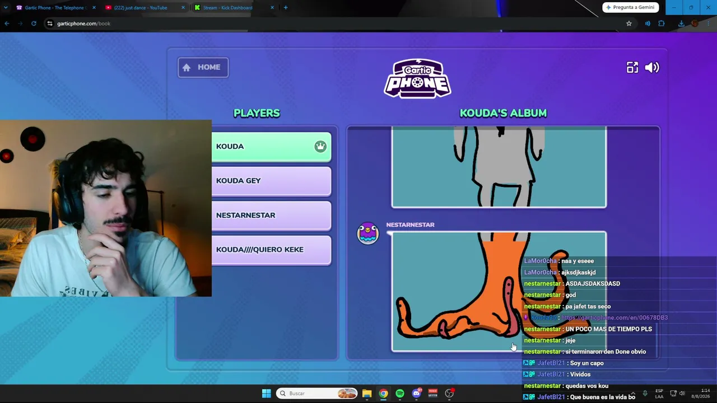Reload the garticphone.com page
Screen dimensions: 717x403
[34, 24]
